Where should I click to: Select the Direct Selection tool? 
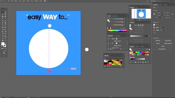[x=5, y=12]
